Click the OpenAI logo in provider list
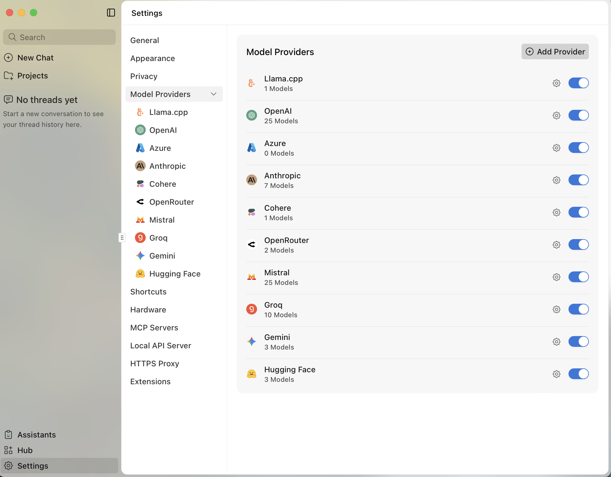Image resolution: width=611 pixels, height=477 pixels. click(252, 115)
